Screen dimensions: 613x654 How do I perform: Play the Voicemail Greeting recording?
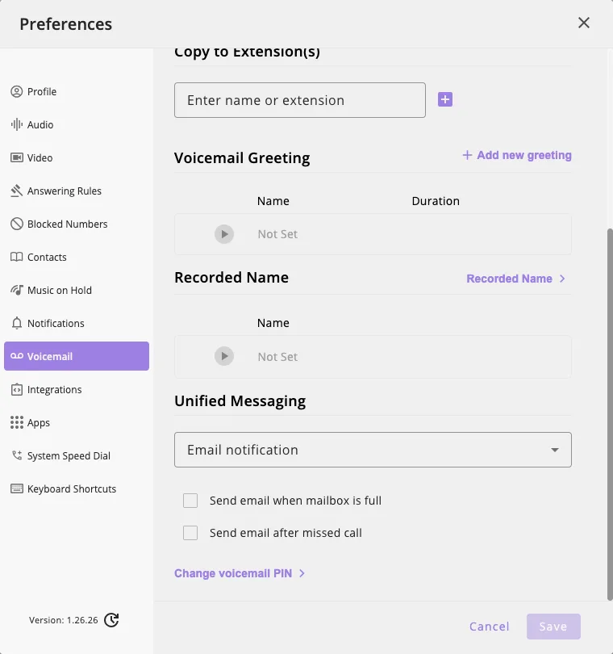point(224,234)
